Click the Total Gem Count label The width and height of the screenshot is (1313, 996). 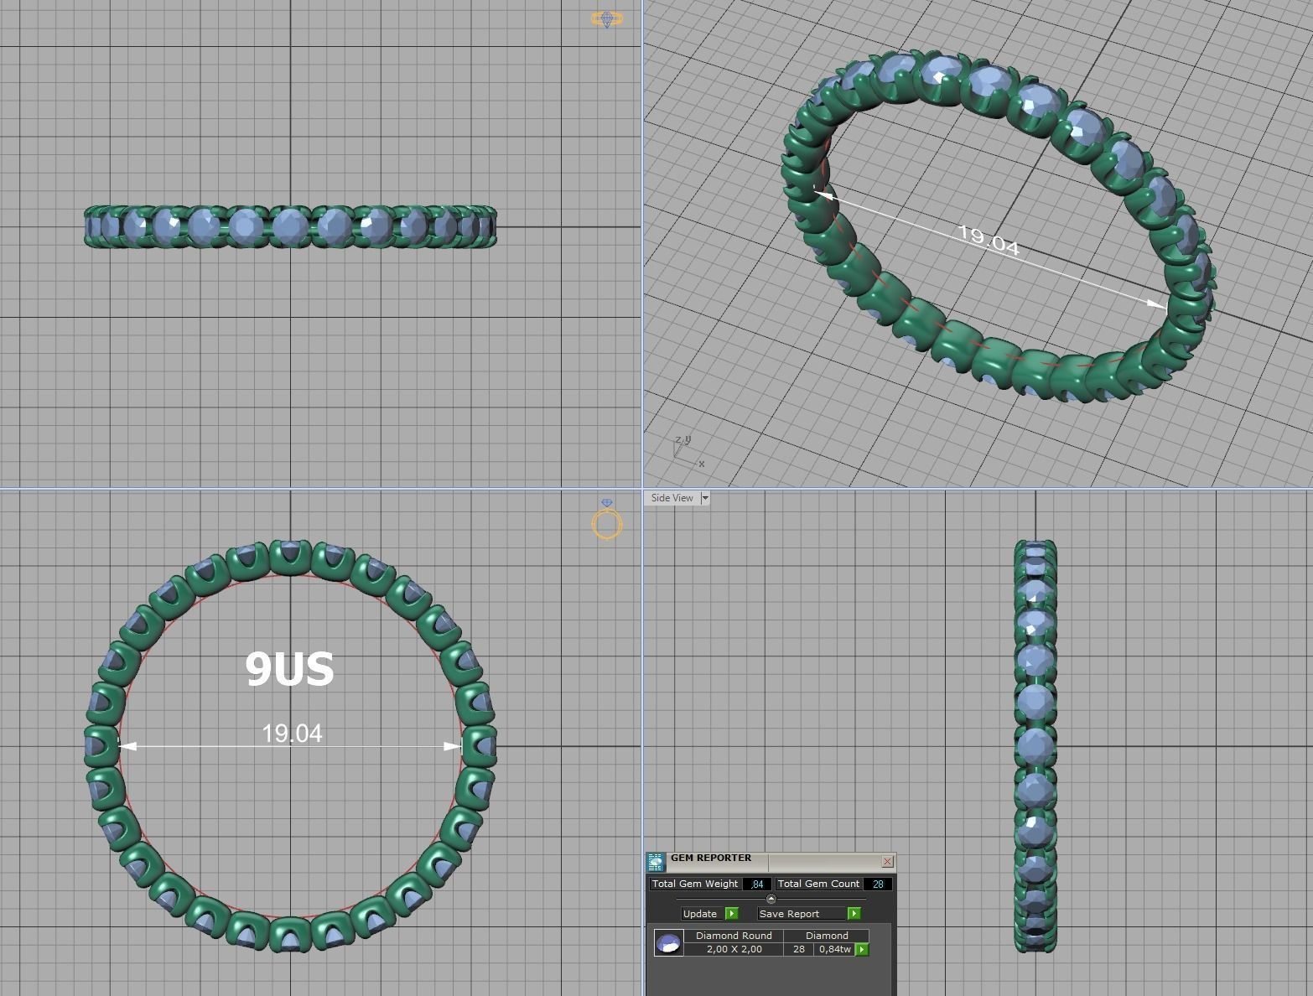[818, 884]
